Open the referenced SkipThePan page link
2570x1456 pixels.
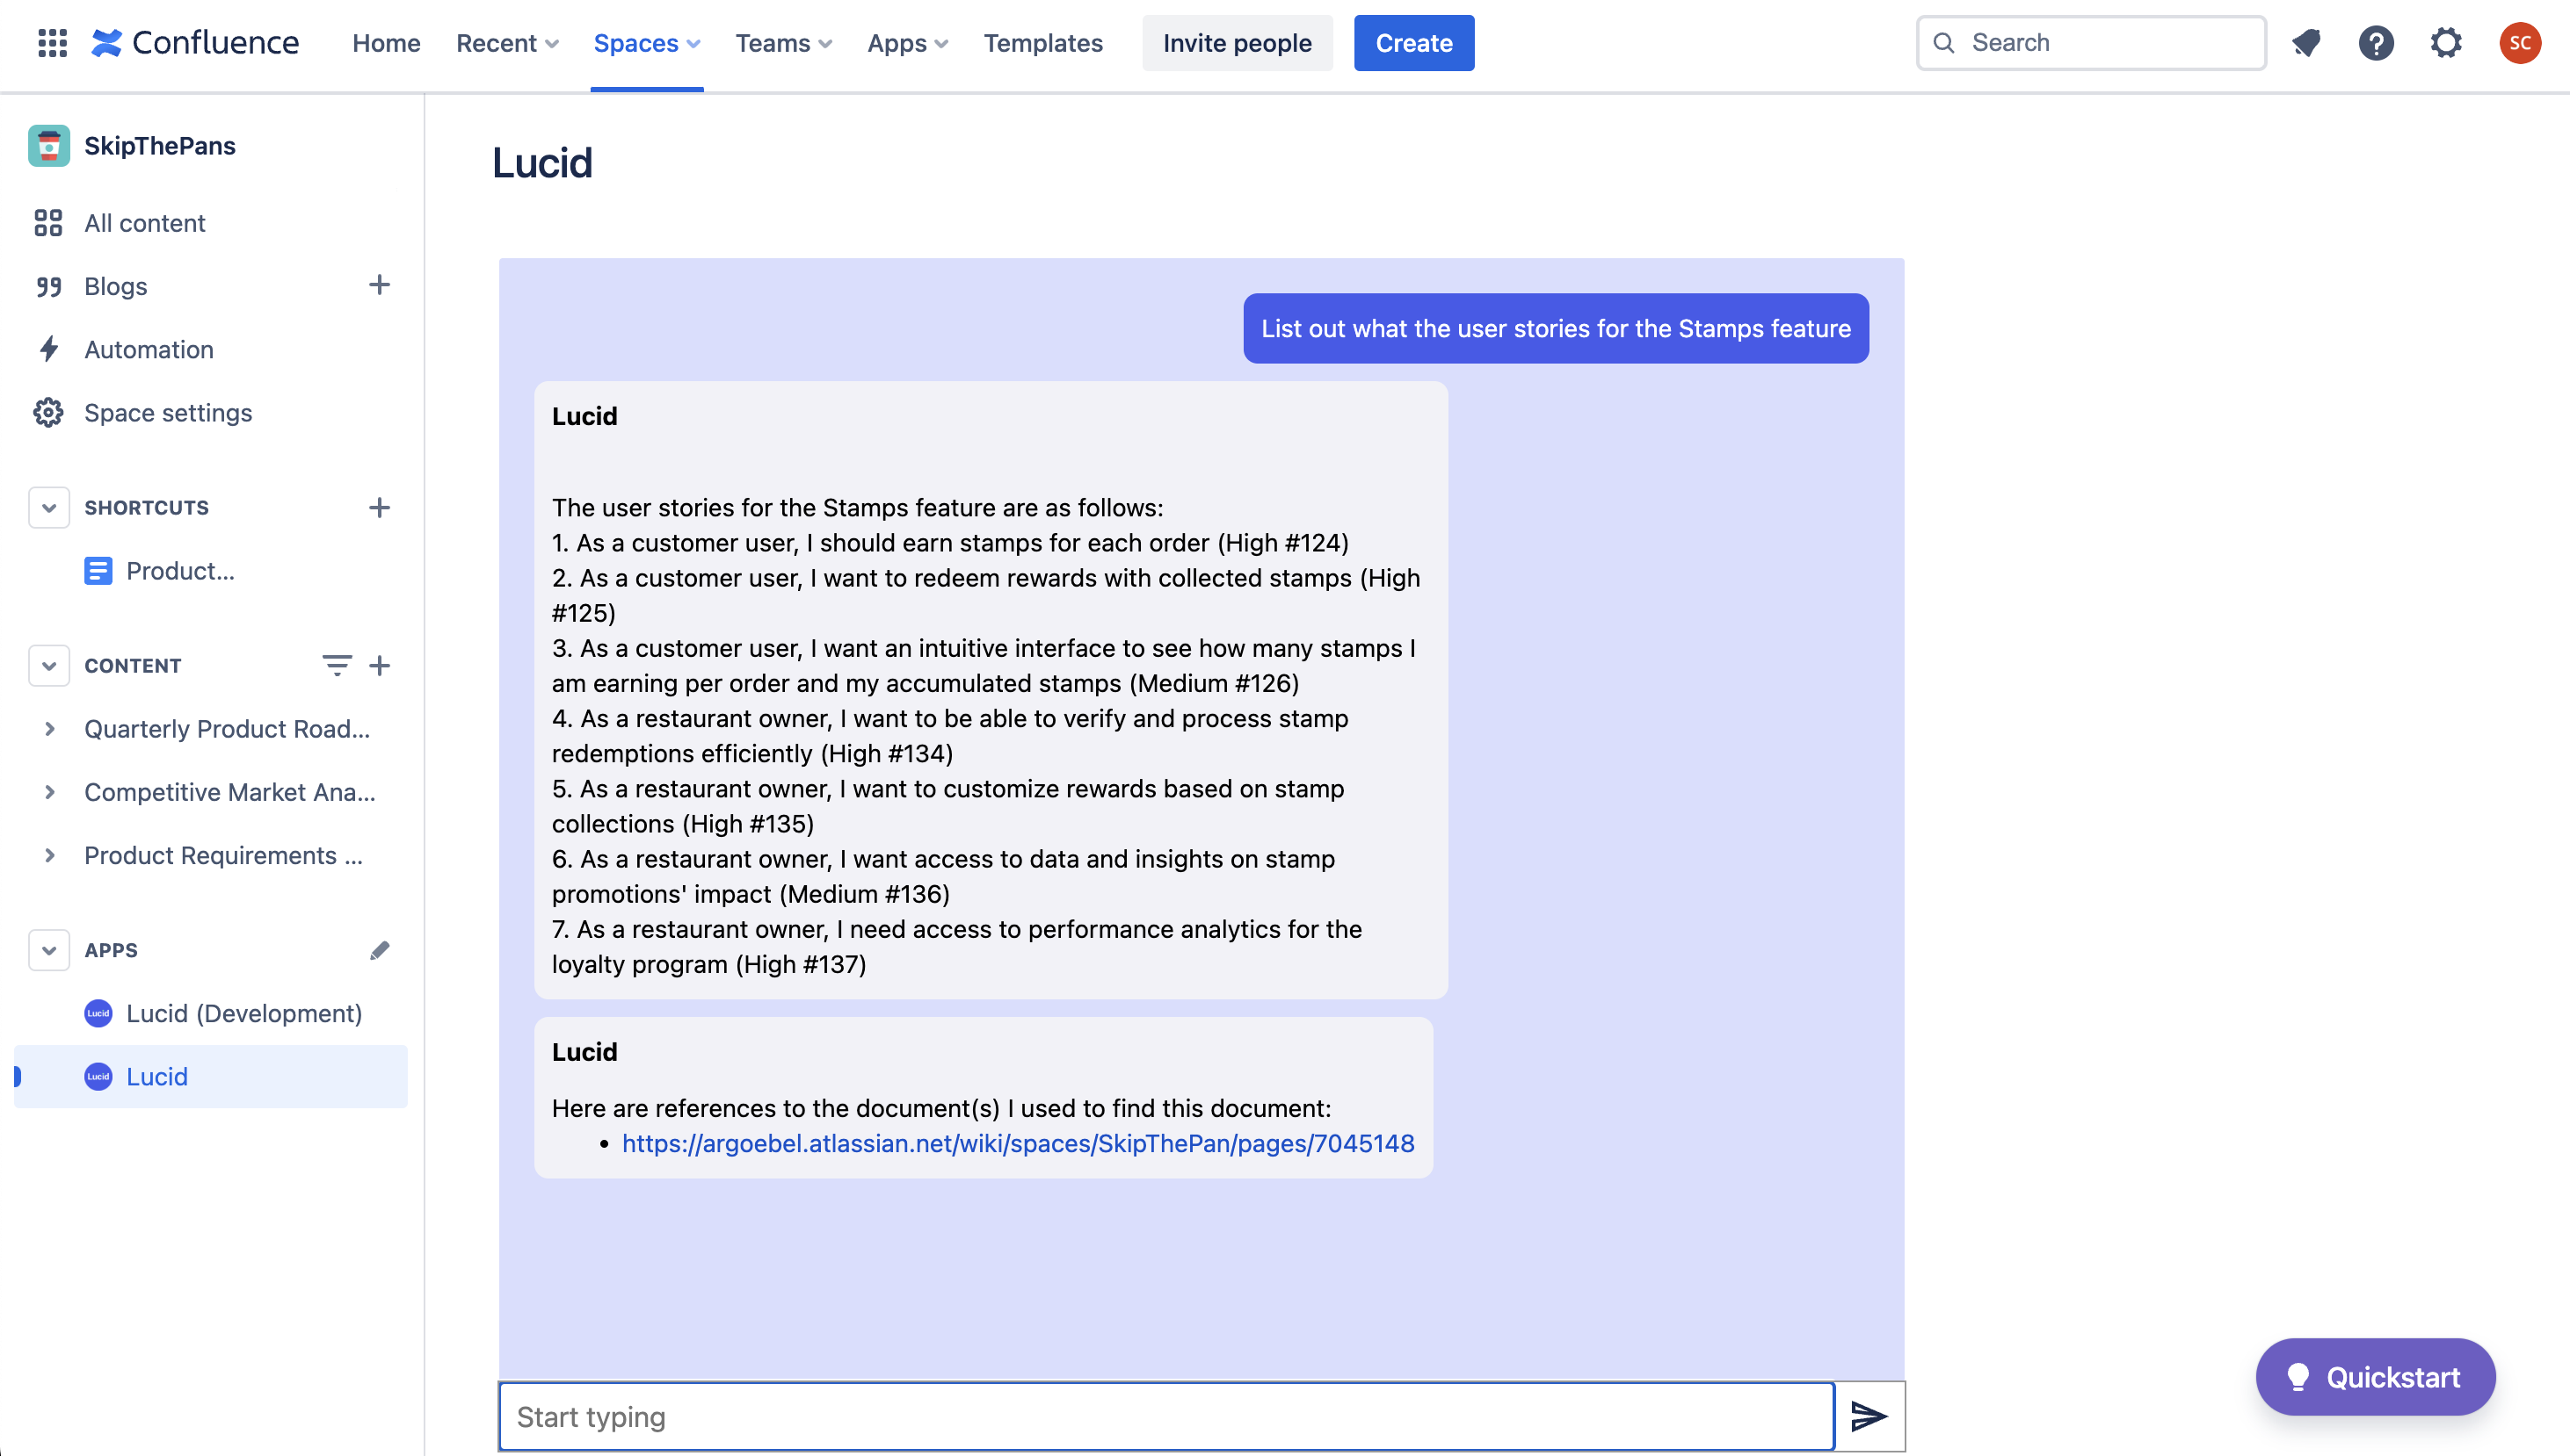[x=1018, y=1143]
